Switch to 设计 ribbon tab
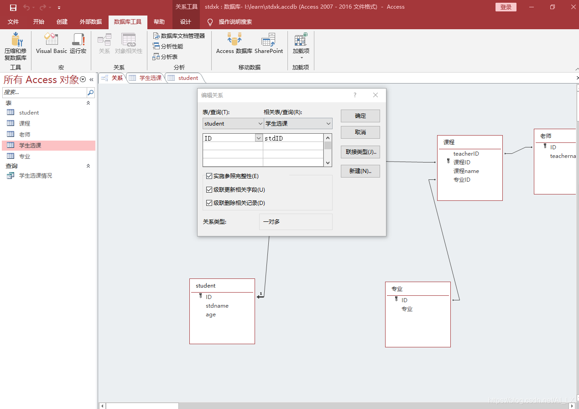Image resolution: width=579 pixels, height=409 pixels. tap(186, 22)
